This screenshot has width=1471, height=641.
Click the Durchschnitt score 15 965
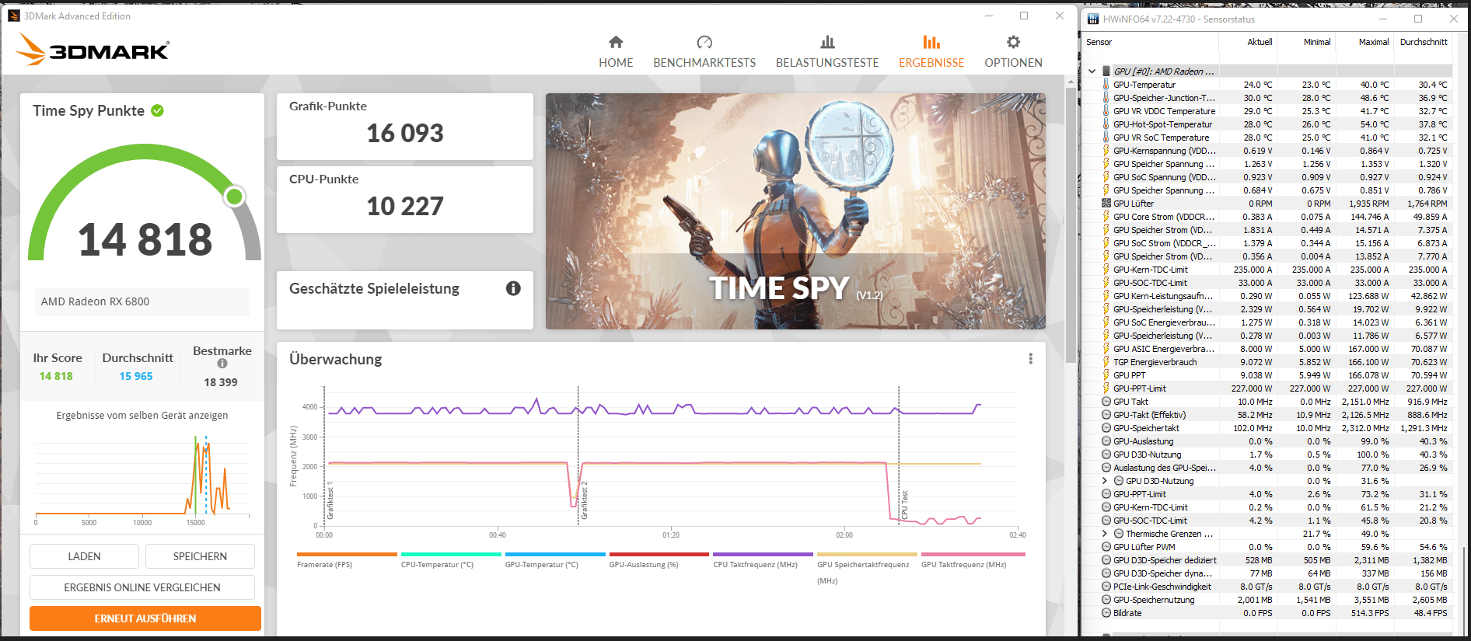(136, 376)
